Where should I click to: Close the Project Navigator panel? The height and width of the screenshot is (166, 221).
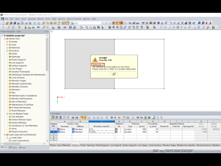click(x=48, y=31)
